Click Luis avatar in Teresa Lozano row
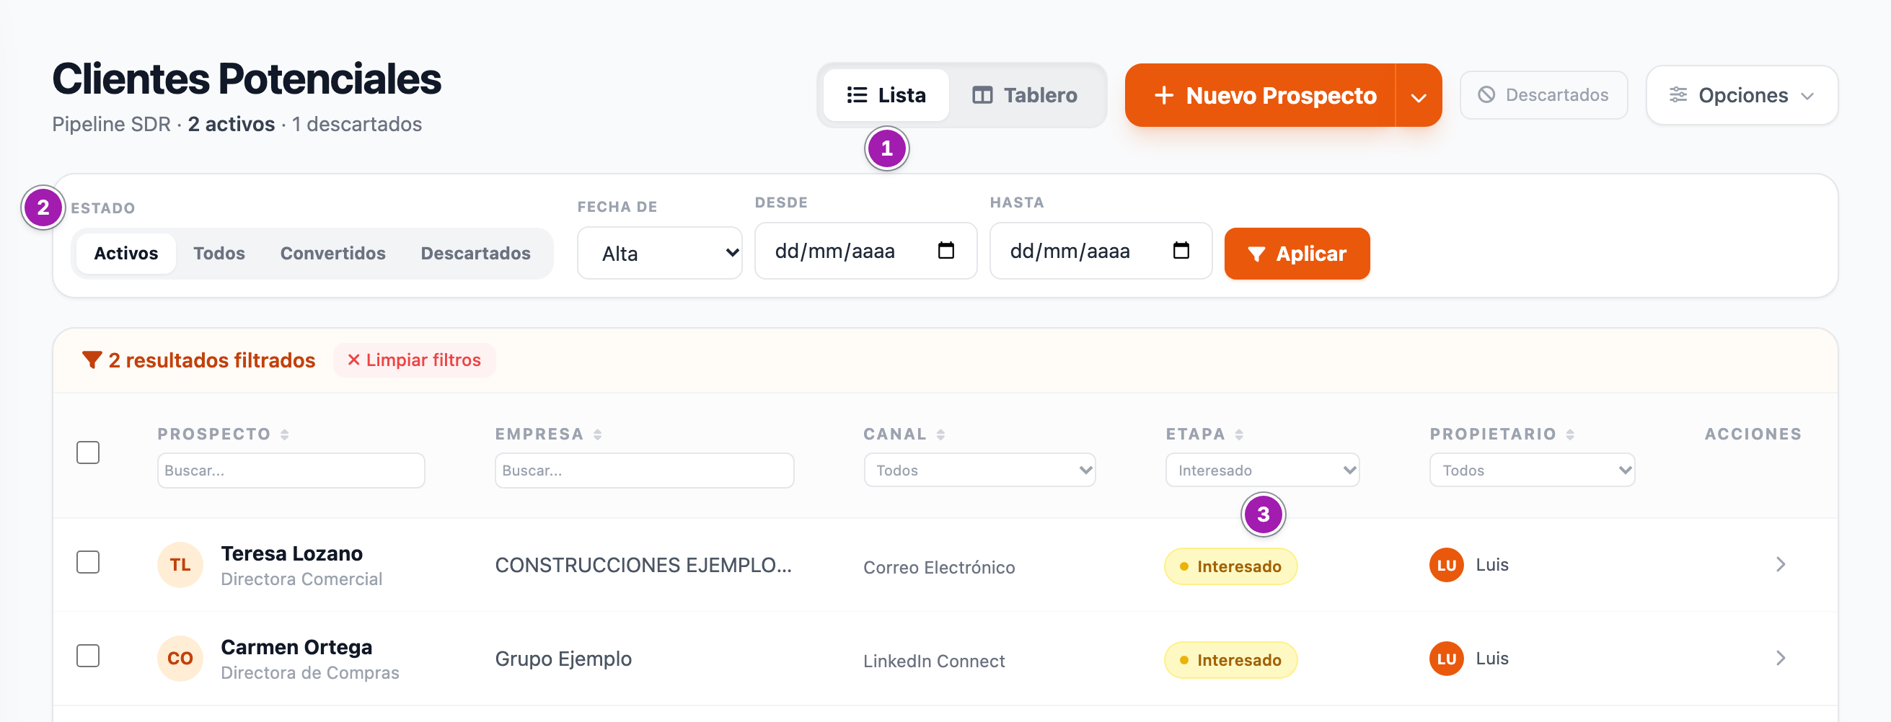This screenshot has height=722, width=1891. 1446,565
